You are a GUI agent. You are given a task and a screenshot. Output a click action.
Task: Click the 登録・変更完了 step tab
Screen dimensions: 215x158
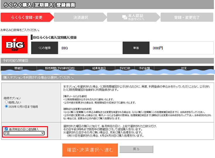(x=187, y=17)
